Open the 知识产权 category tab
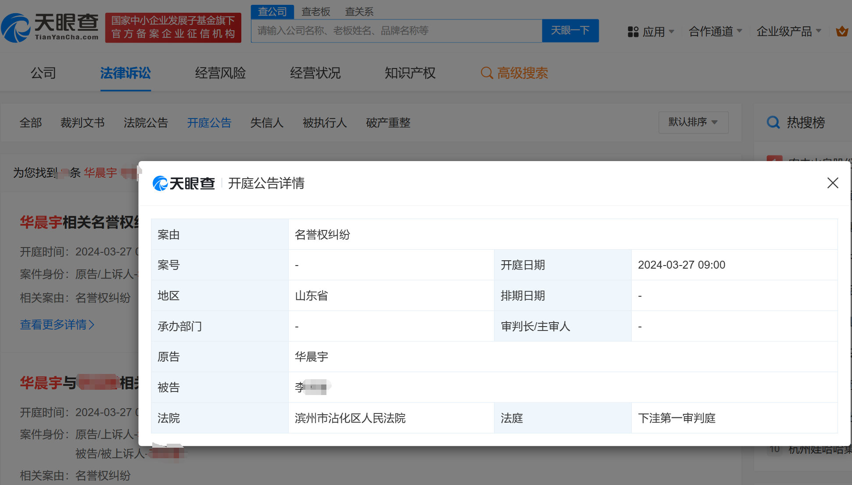This screenshot has height=485, width=852. tap(410, 73)
